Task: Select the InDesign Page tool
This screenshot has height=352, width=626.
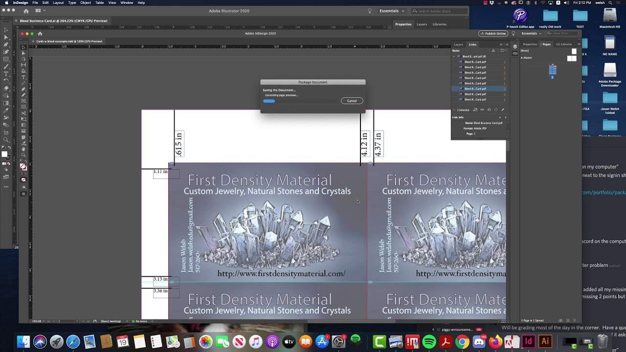Action: pos(23,59)
